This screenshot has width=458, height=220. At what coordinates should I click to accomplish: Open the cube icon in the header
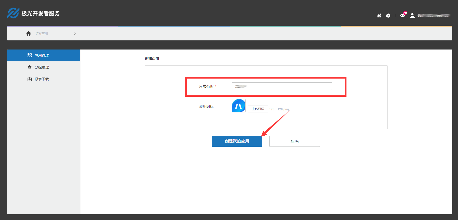388,16
